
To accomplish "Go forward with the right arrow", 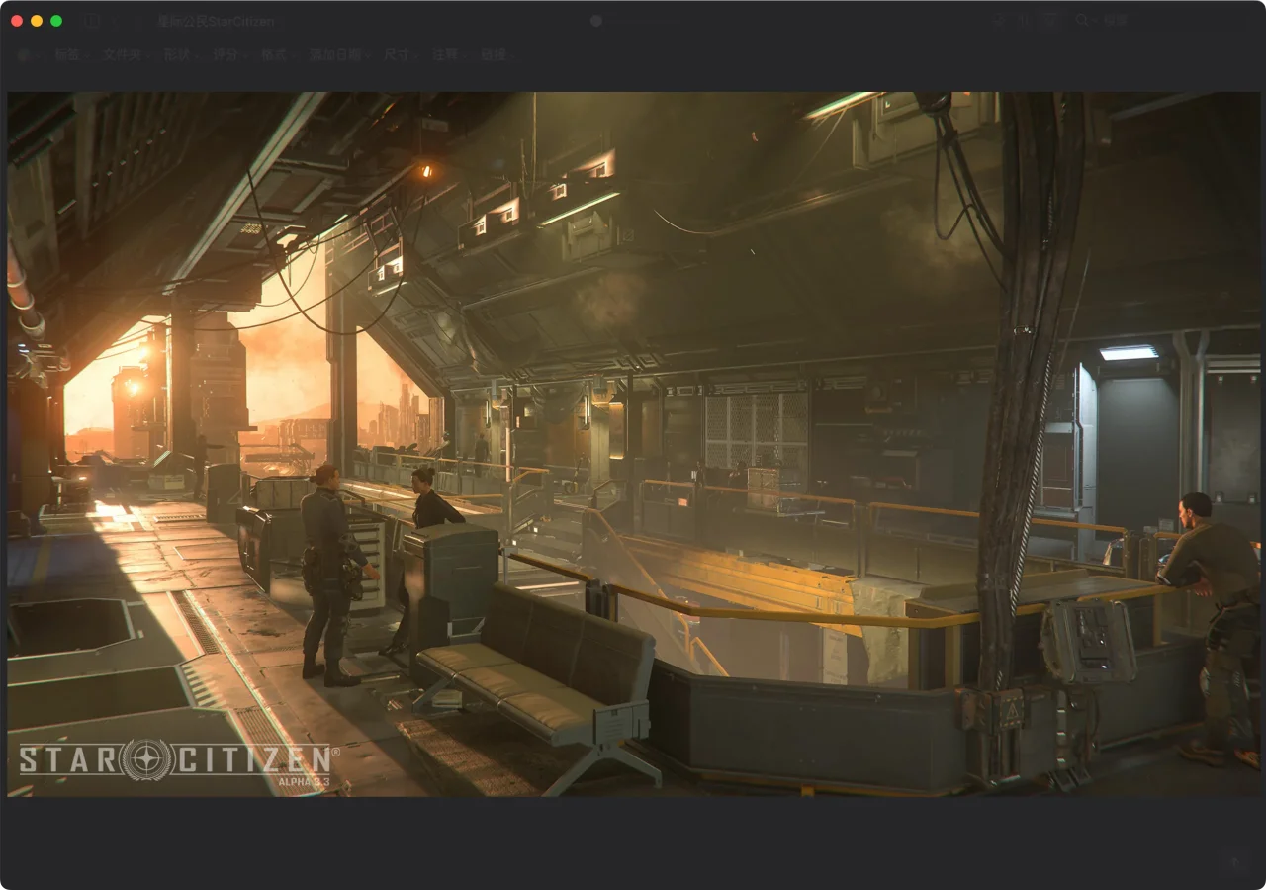I will 136,21.
